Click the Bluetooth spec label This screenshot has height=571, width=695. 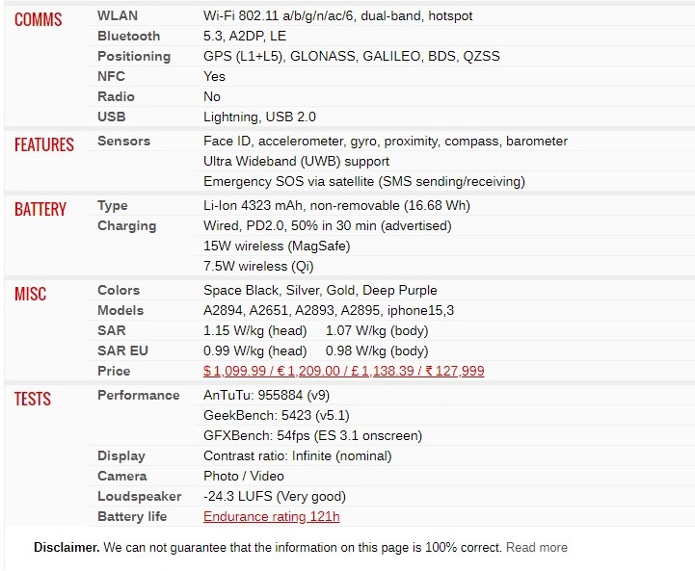coord(128,36)
